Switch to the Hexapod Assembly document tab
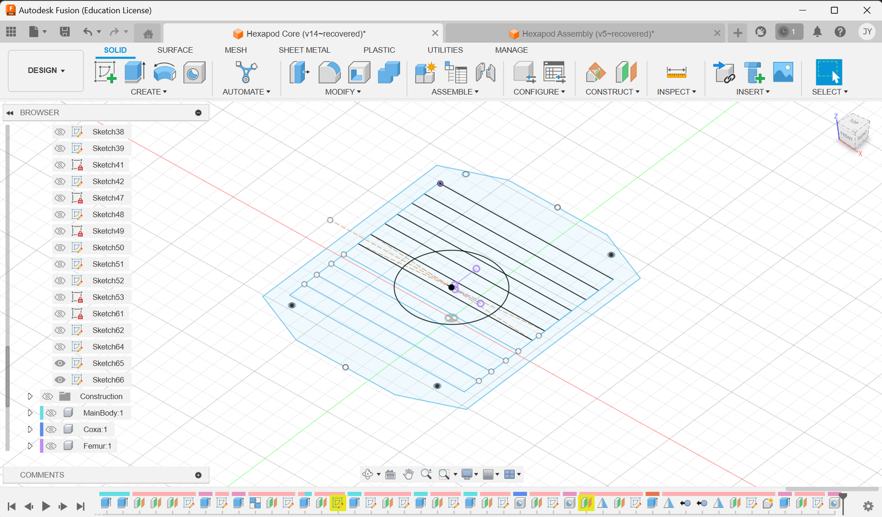Image resolution: width=882 pixels, height=517 pixels. point(588,34)
